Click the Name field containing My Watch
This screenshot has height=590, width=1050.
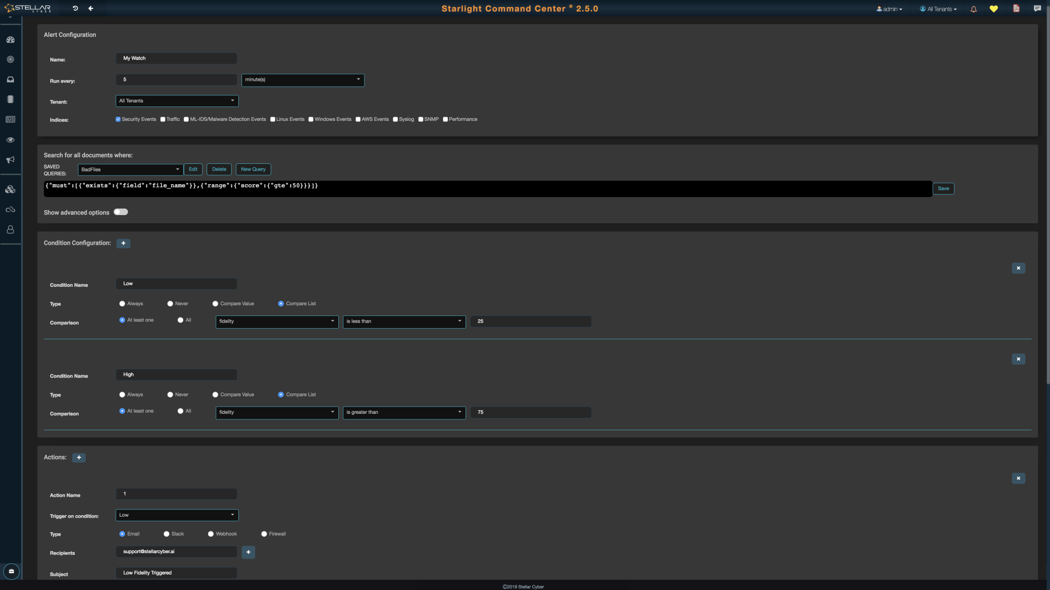176,58
